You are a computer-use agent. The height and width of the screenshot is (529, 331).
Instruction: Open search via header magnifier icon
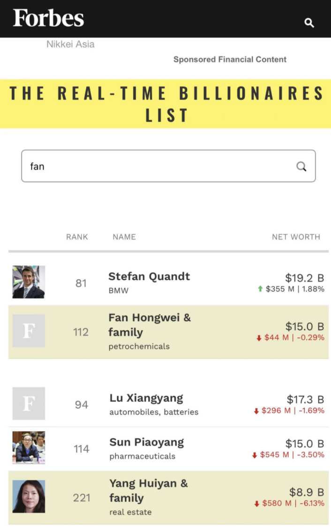pyautogui.click(x=309, y=23)
